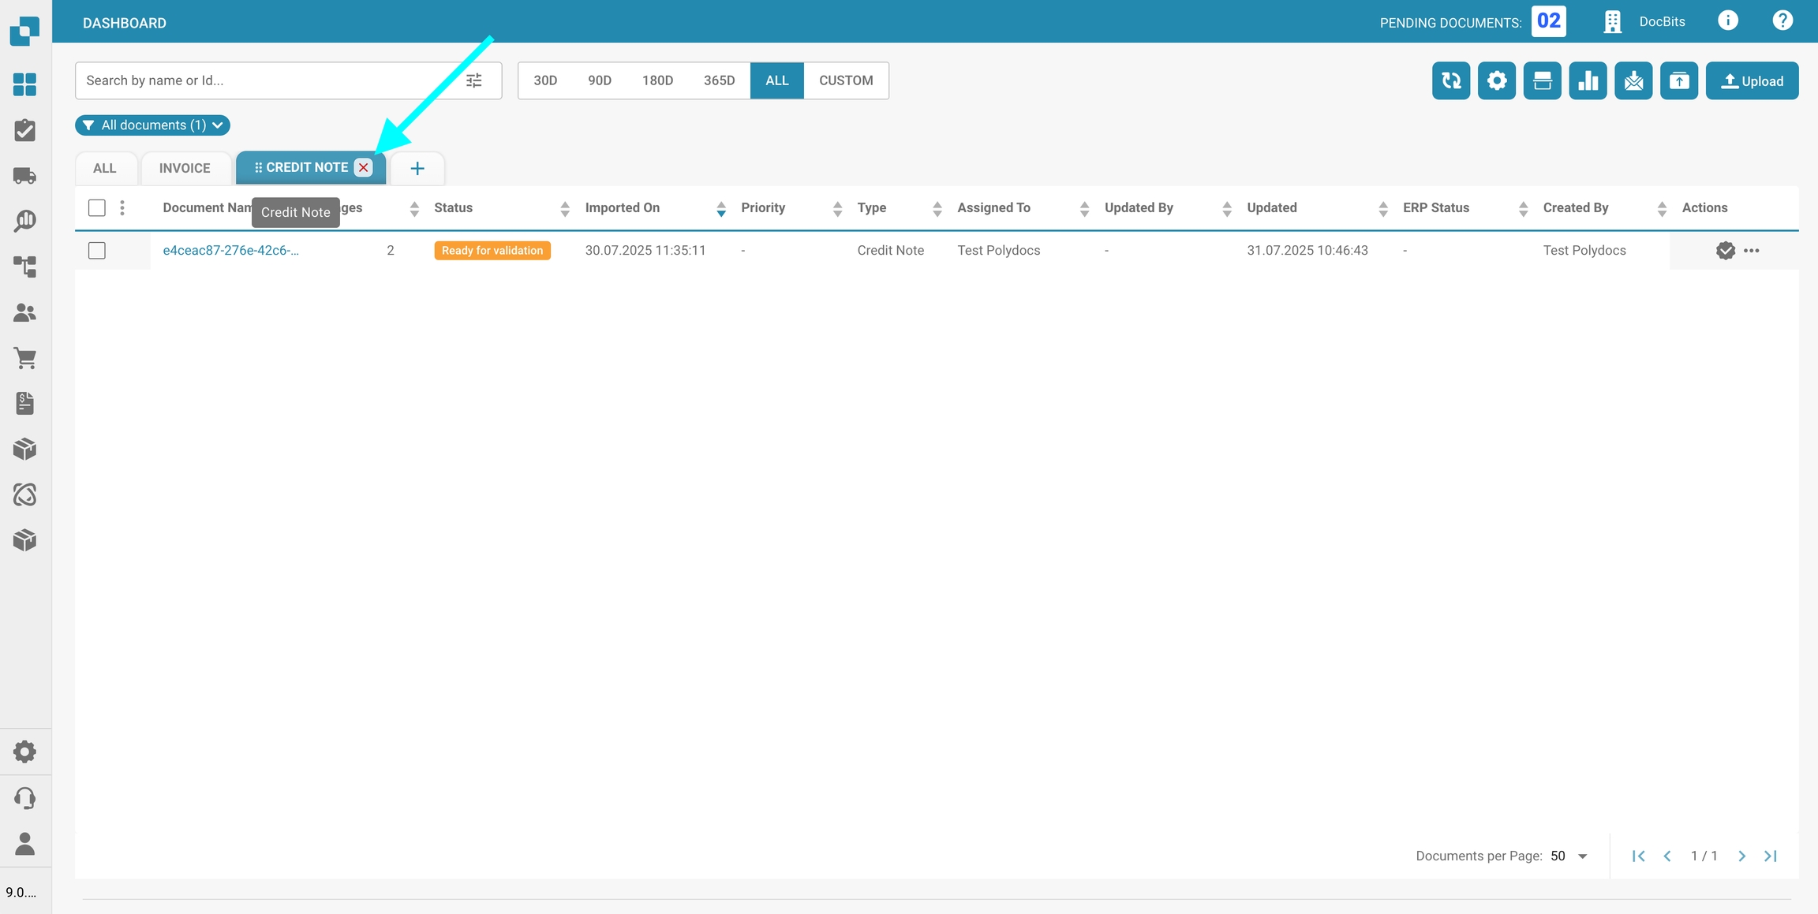Click the refresh sync icon button
The height and width of the screenshot is (914, 1818).
pyautogui.click(x=1450, y=80)
